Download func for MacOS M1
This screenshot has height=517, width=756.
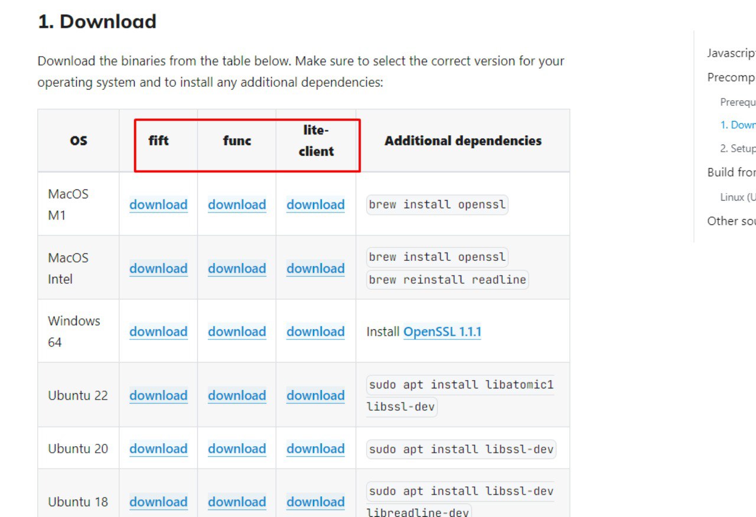pos(237,205)
